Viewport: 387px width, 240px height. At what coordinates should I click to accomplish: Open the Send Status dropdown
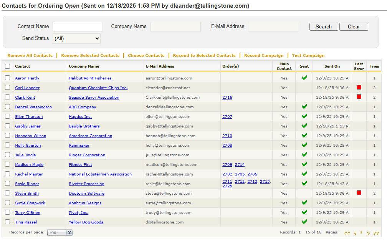(x=76, y=38)
